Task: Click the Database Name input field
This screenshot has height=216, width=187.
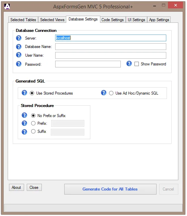Action: (x=111, y=47)
